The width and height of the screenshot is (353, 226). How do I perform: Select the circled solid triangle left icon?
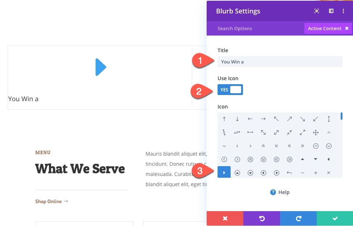263,173
